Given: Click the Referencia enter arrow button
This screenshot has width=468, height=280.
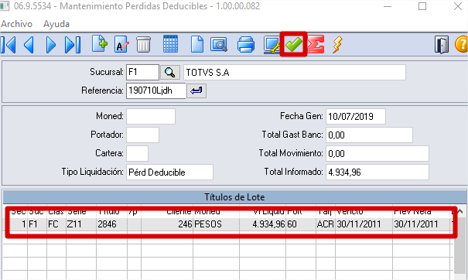Looking at the screenshot, I should click(x=196, y=90).
